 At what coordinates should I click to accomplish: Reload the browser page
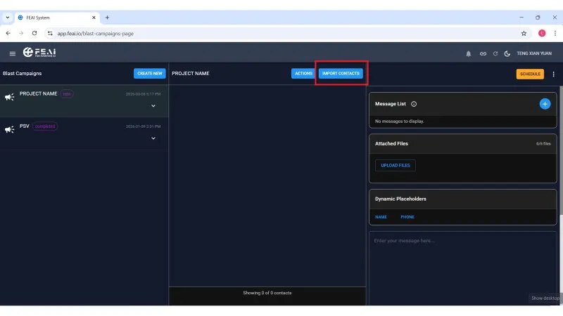34,33
